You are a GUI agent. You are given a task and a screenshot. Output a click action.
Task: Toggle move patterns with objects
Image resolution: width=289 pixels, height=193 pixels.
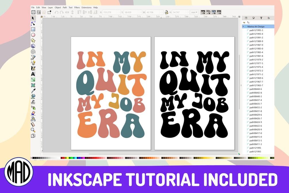click(x=219, y=12)
